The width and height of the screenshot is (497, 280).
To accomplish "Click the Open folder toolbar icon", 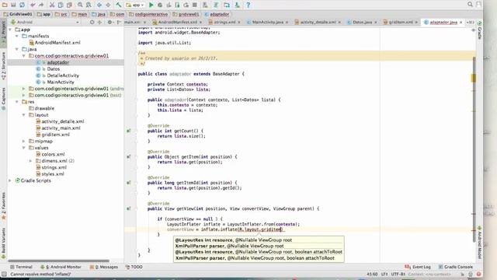I will click(5, 5).
